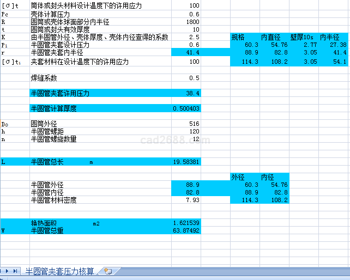Image resolution: width=350 pixels, height=280 pixels.
Task: Jump to last sheet with the end arrow
Action: click(x=15, y=271)
